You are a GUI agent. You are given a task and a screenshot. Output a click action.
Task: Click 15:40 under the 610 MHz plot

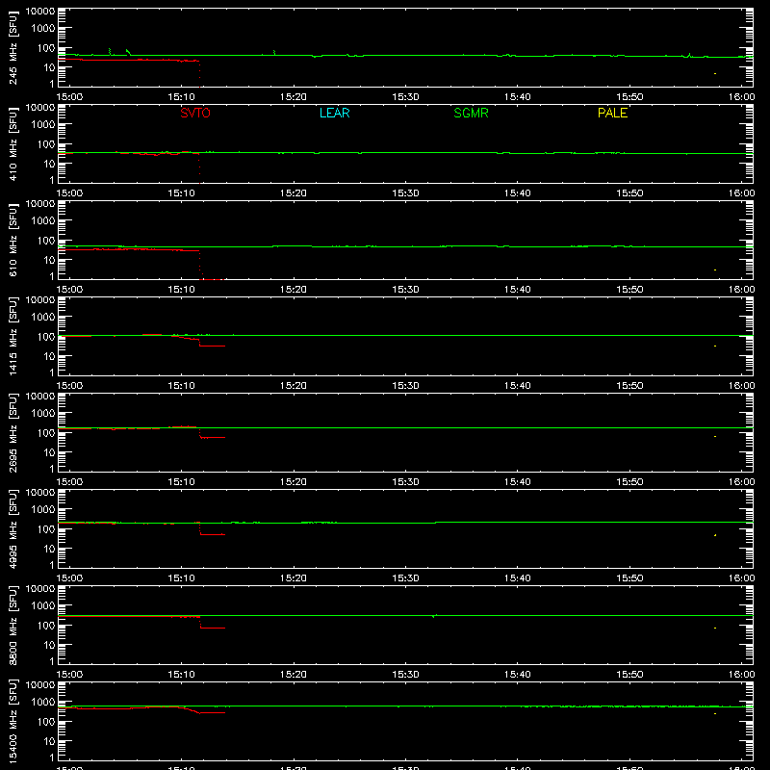[x=518, y=290]
